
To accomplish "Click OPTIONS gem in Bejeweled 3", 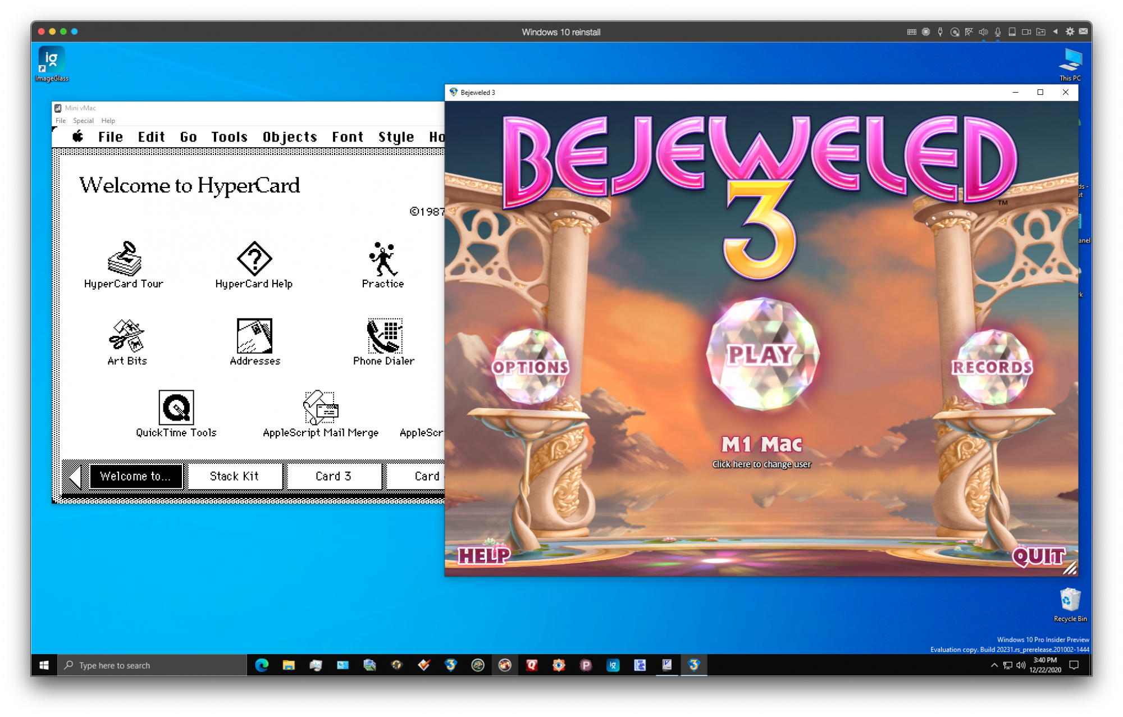I will 531,367.
